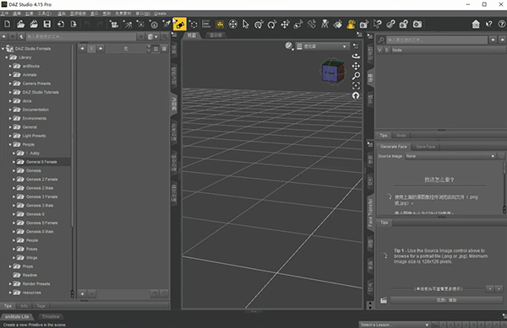Image resolution: width=507 pixels, height=328 pixels.
Task: Collapse the Library folder node
Action: coord(7,57)
